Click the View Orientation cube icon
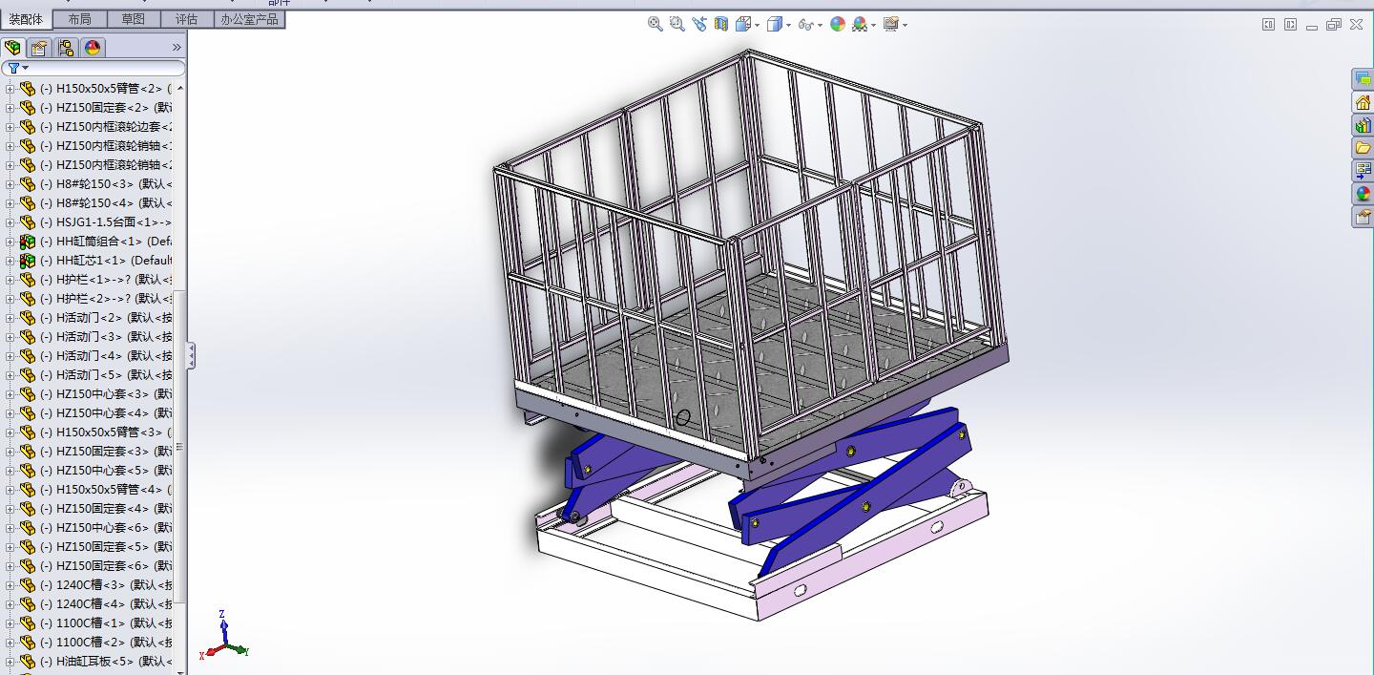The height and width of the screenshot is (675, 1374). pos(743,24)
